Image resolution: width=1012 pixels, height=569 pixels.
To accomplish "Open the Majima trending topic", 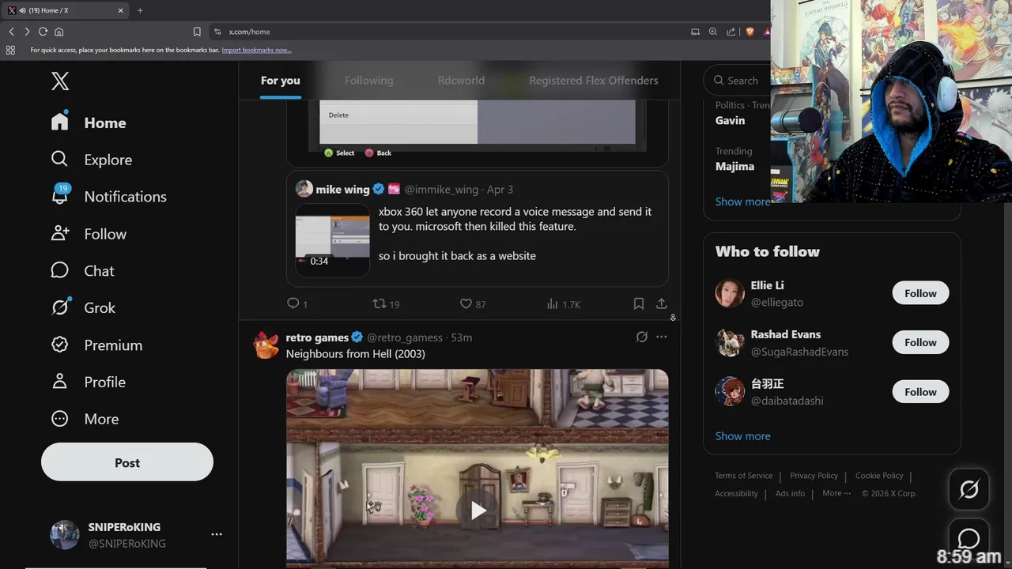I will coord(734,166).
